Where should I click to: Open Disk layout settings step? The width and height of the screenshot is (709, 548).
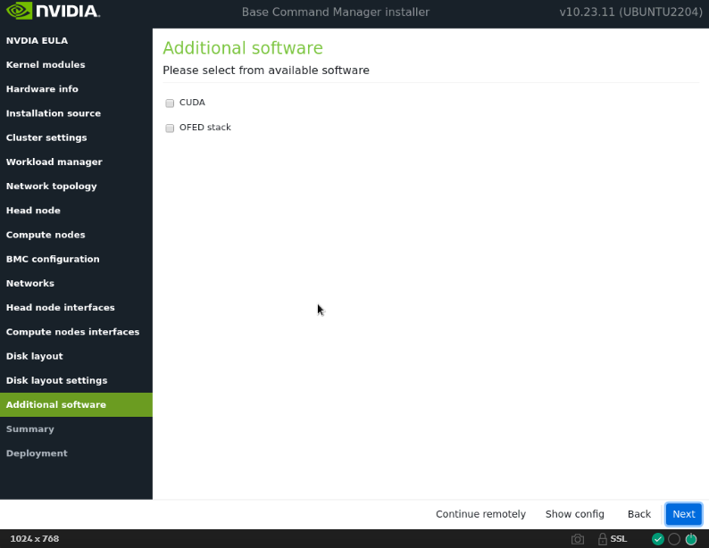[x=56, y=380]
